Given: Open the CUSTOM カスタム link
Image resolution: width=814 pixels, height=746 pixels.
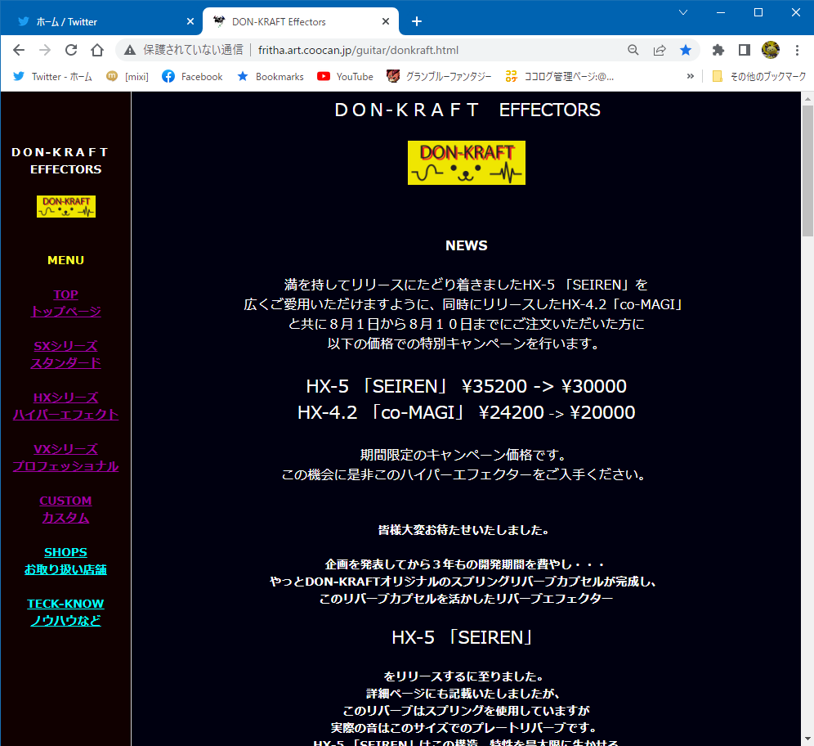Looking at the screenshot, I should pos(66,509).
